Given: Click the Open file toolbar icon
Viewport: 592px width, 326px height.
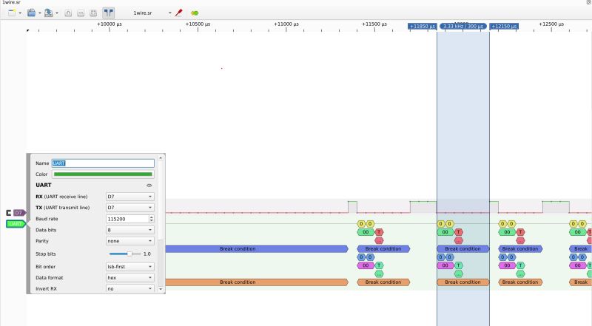Looking at the screenshot, I should pyautogui.click(x=31, y=13).
